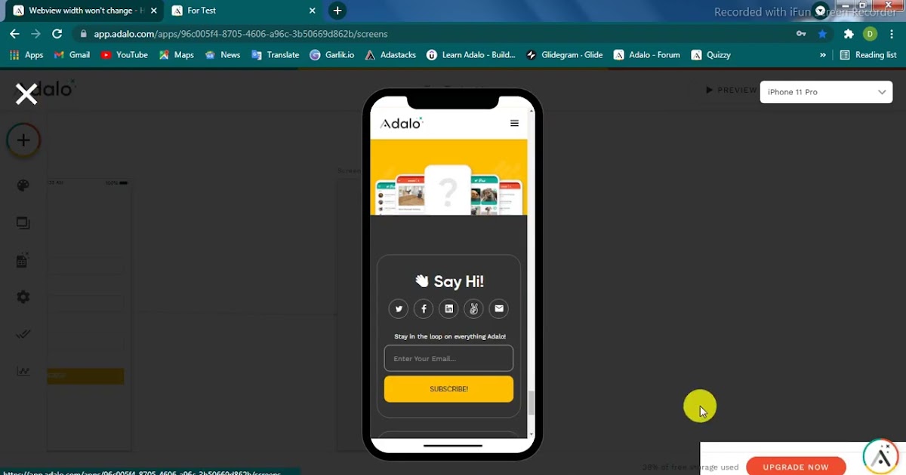
Task: Open the Adalo help bubble icon
Action: click(x=881, y=456)
